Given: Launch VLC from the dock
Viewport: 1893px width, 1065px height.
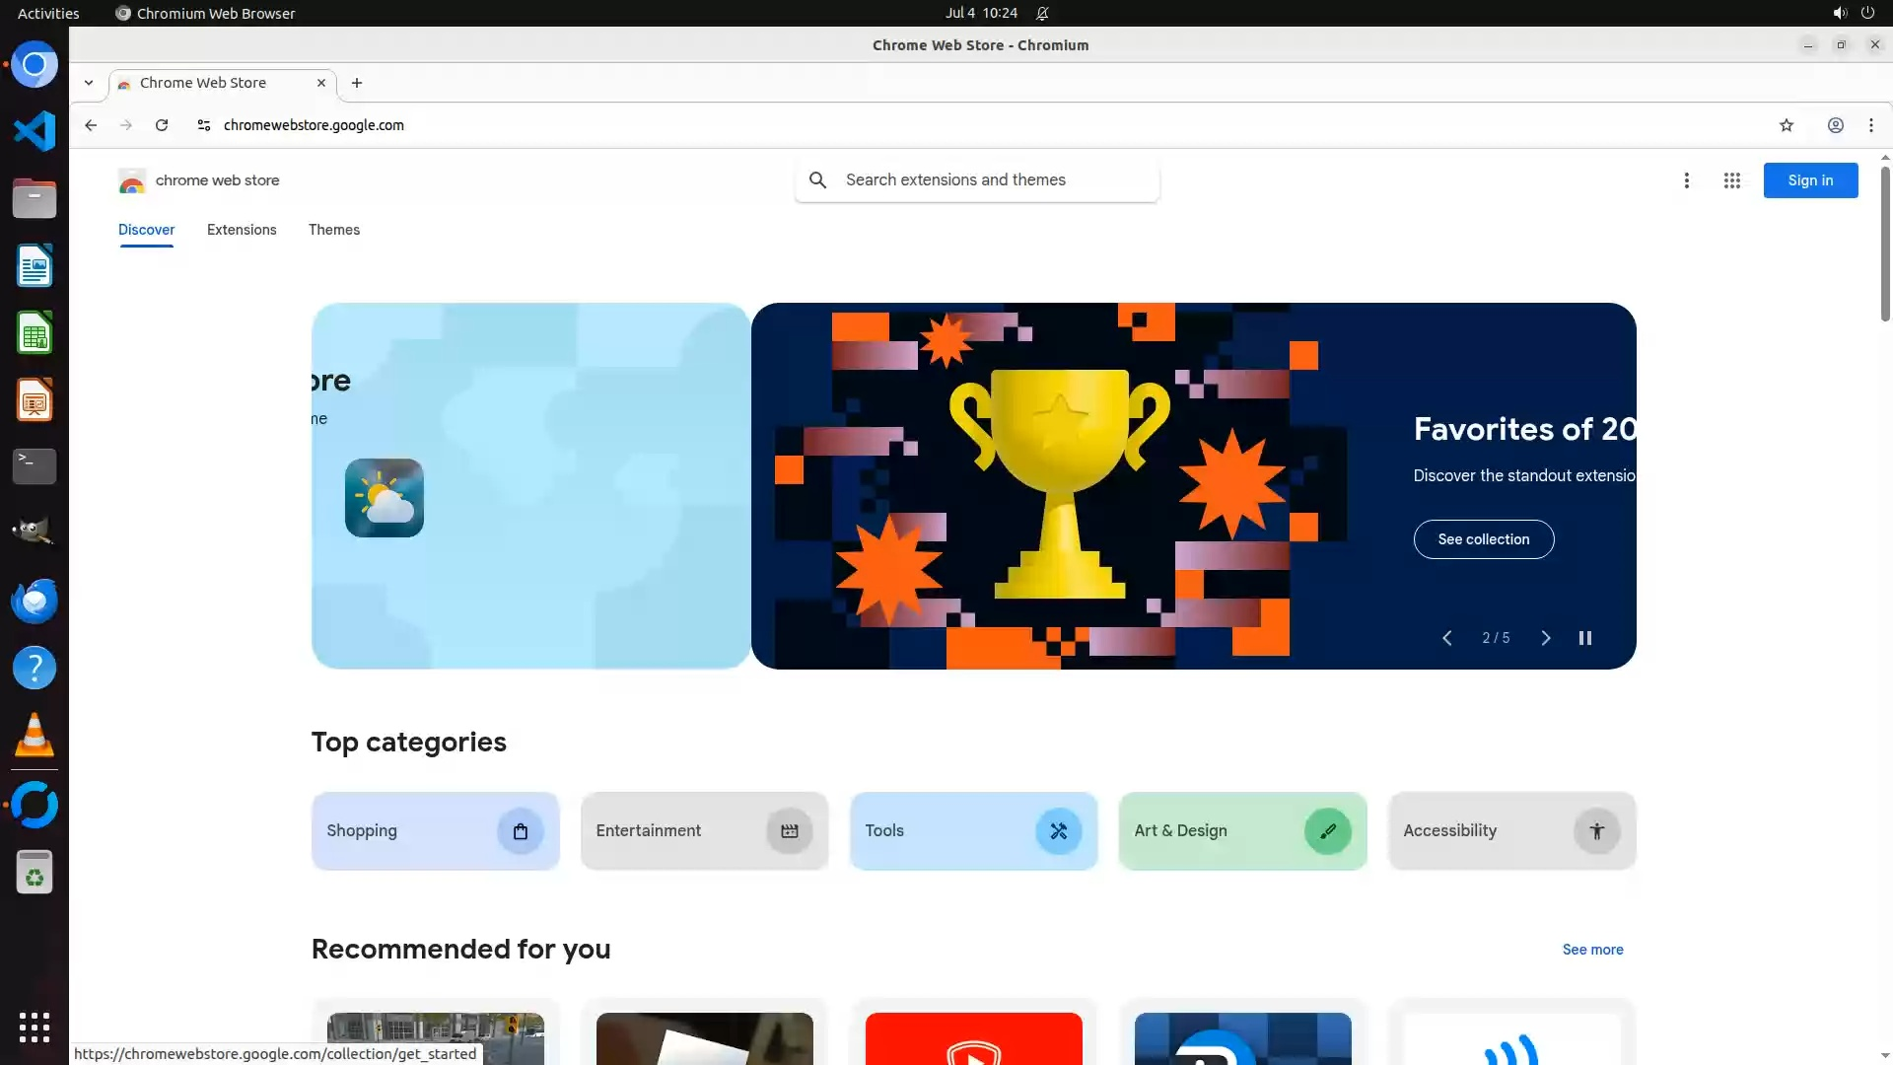Looking at the screenshot, I should 35,735.
